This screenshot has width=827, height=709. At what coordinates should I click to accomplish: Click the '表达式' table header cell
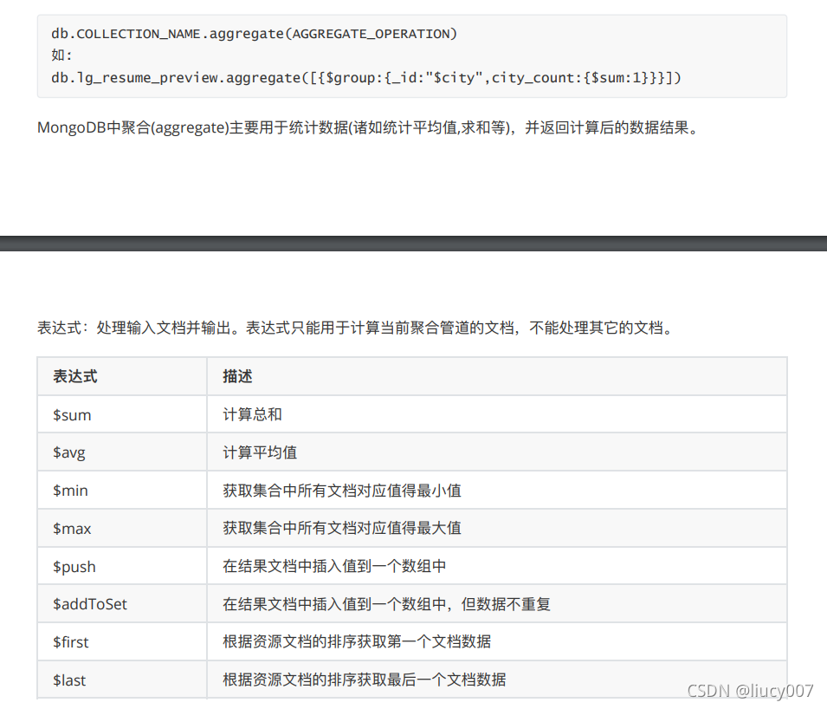click(122, 376)
